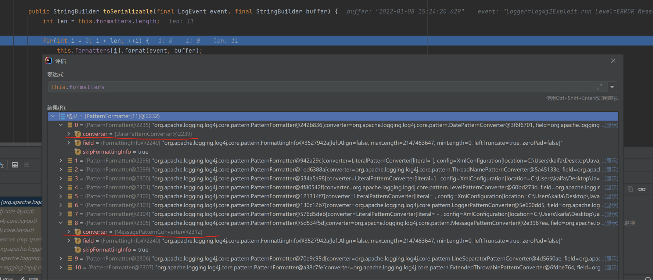Click the (显示) link on element 0 row
The height and width of the screenshot is (280, 653).
pos(611,125)
